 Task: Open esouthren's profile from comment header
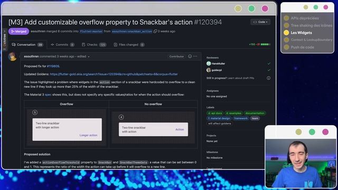pos(31,56)
